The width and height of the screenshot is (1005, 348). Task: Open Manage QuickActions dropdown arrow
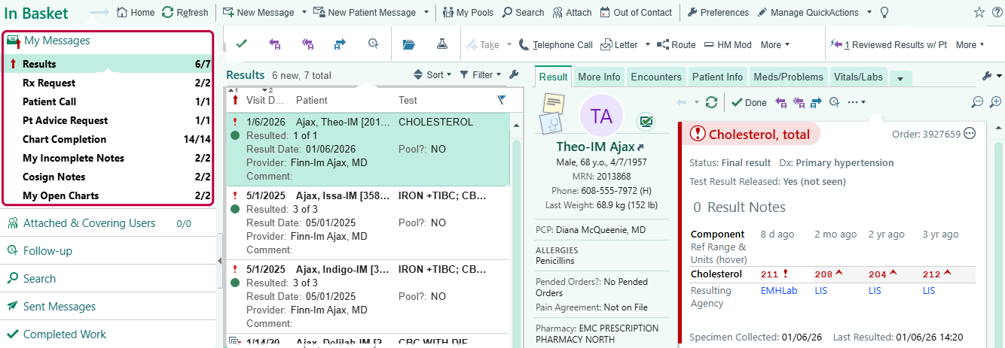[869, 13]
